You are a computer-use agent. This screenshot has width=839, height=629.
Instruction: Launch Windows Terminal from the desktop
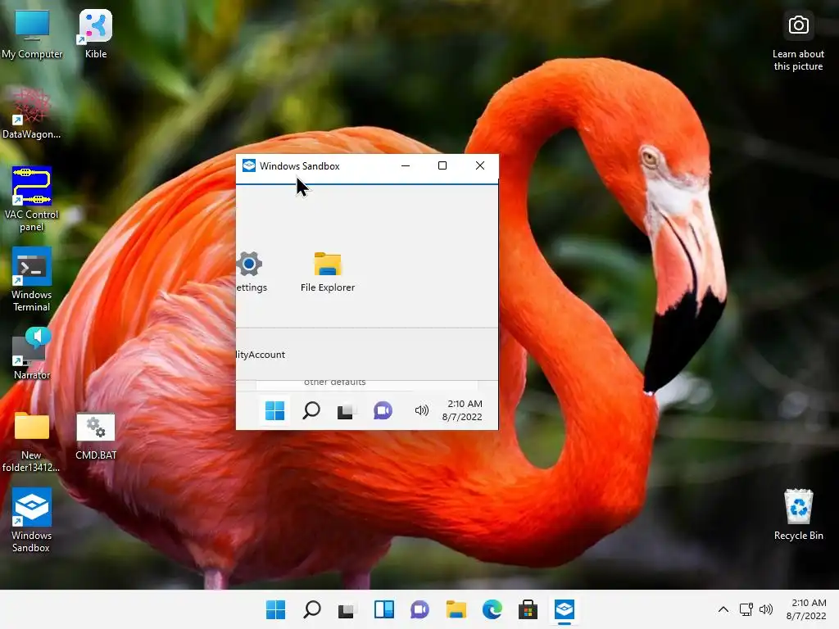tap(32, 279)
